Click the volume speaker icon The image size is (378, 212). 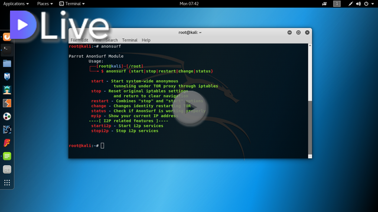tap(359, 4)
